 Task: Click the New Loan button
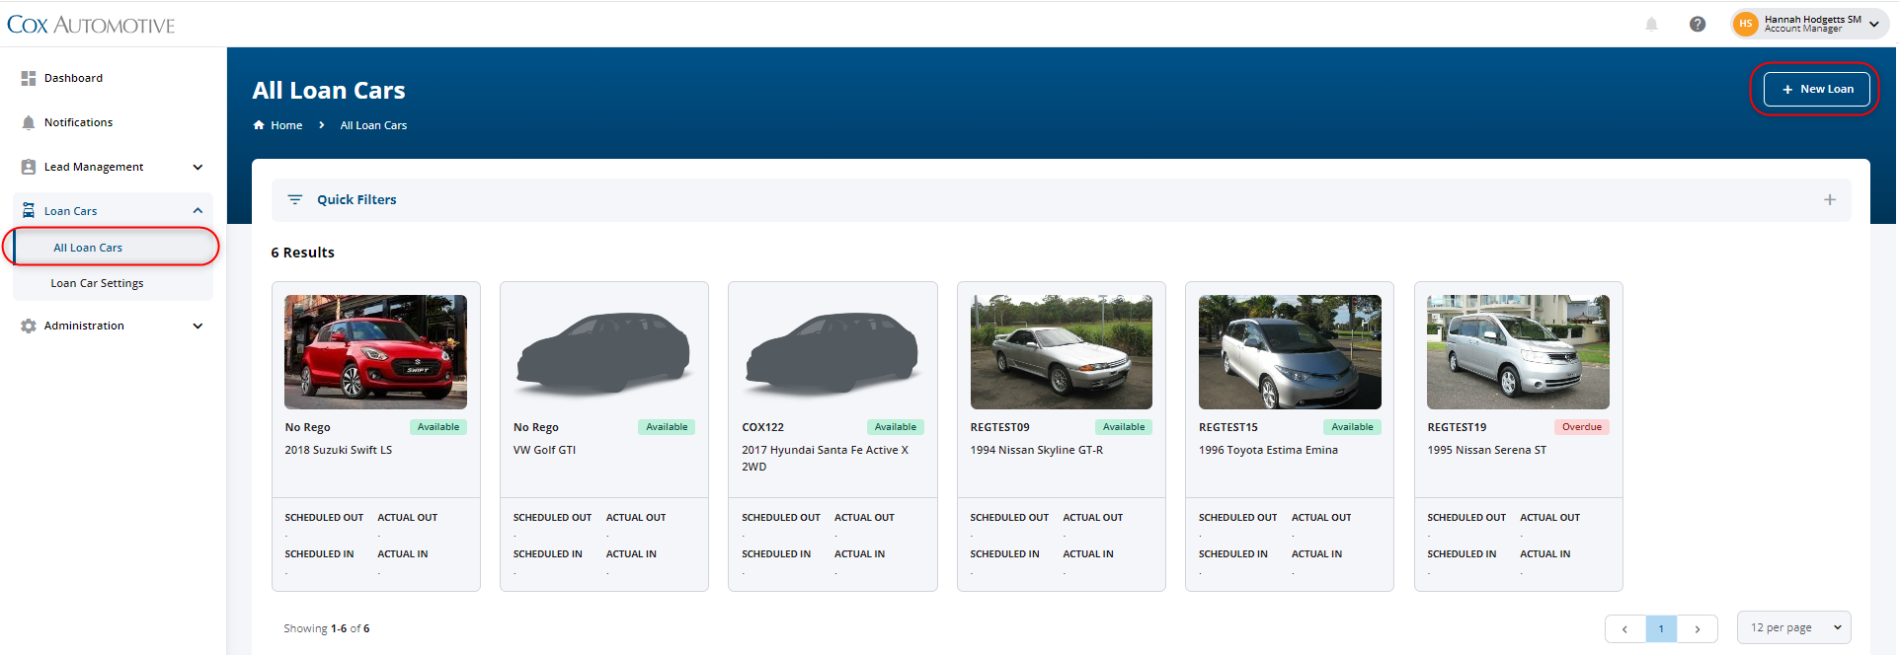coord(1817,89)
